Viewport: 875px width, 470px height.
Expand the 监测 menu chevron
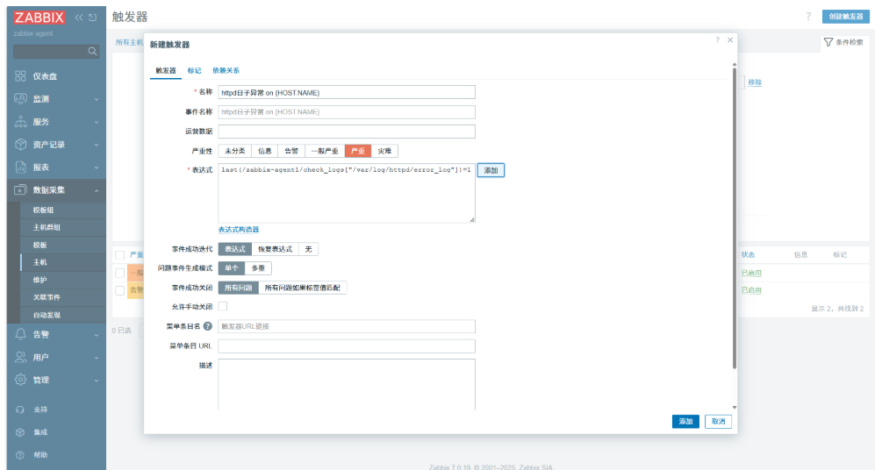click(x=97, y=99)
